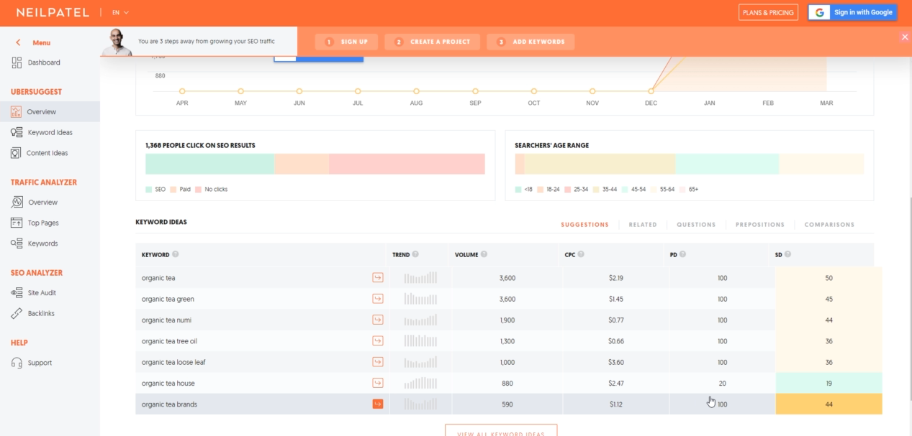Click keyword text organic tea numi

click(167, 320)
